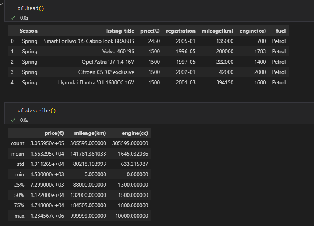Select the Smart ForTwo '05 Cabrio listing cell
The width and height of the screenshot is (314, 226).
click(89, 41)
